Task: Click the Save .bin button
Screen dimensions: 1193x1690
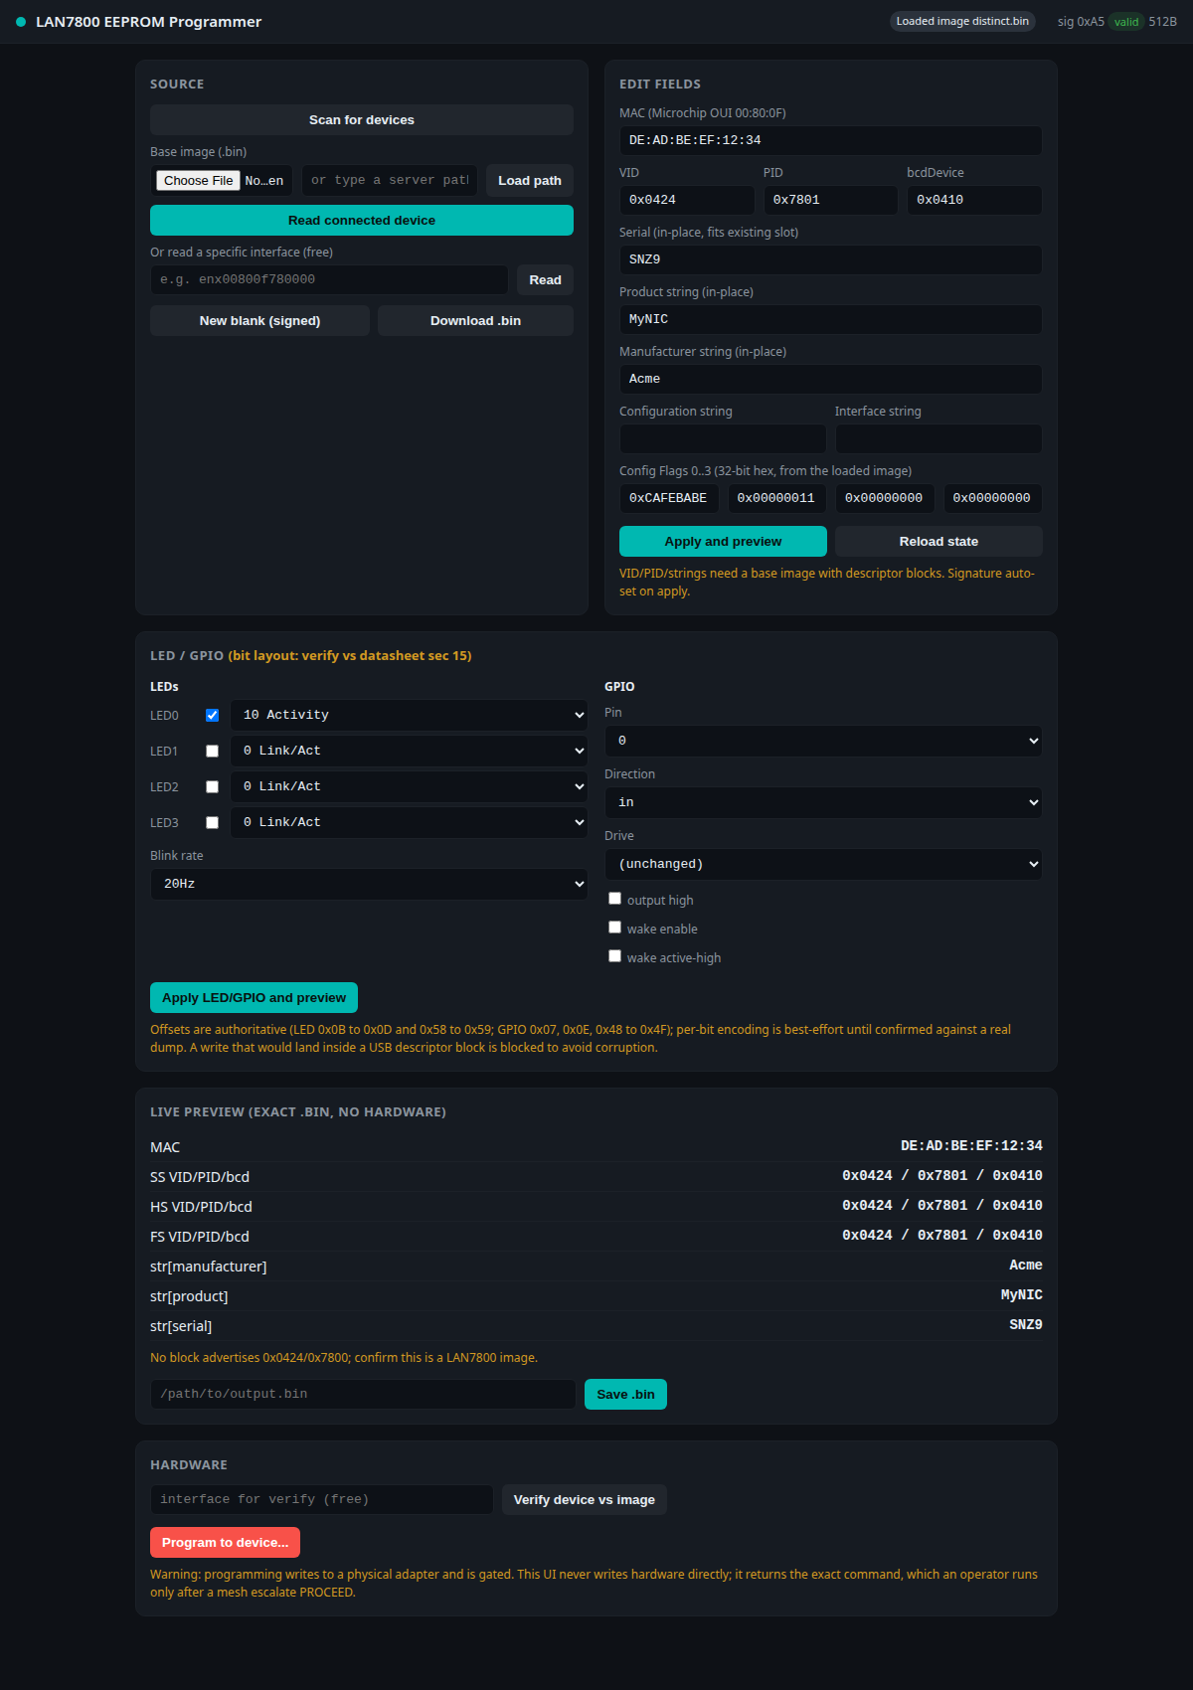Action: tap(625, 1394)
